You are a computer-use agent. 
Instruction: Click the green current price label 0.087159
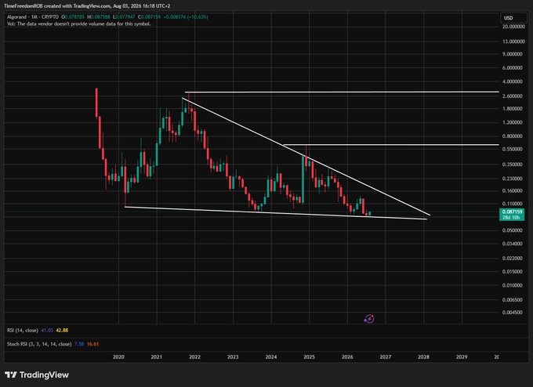point(512,212)
